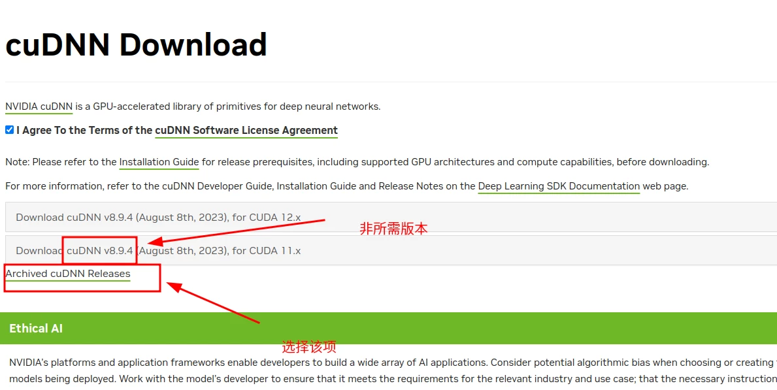Open release notes via Deep Learning SDK Documentation
The height and width of the screenshot is (390, 777).
tap(558, 186)
